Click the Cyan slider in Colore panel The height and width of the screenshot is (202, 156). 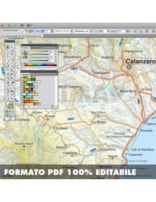pyautogui.click(x=39, y=51)
